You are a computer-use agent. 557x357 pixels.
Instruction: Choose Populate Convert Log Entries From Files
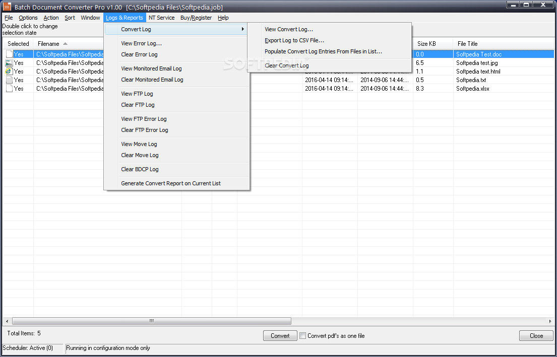[323, 51]
